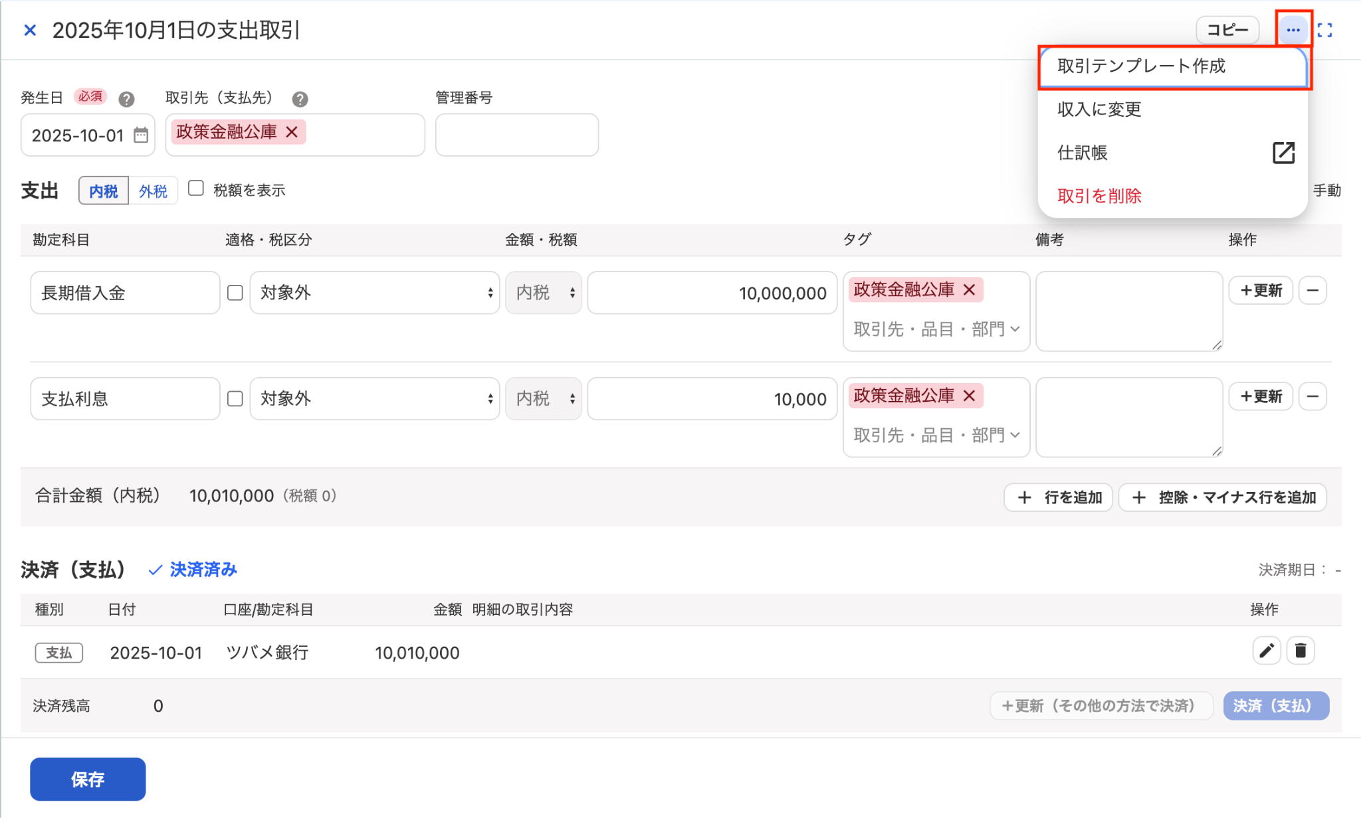Expand 取引先・品目・部門 selector in 長期借入金 row
This screenshot has width=1361, height=818.
pos(936,329)
